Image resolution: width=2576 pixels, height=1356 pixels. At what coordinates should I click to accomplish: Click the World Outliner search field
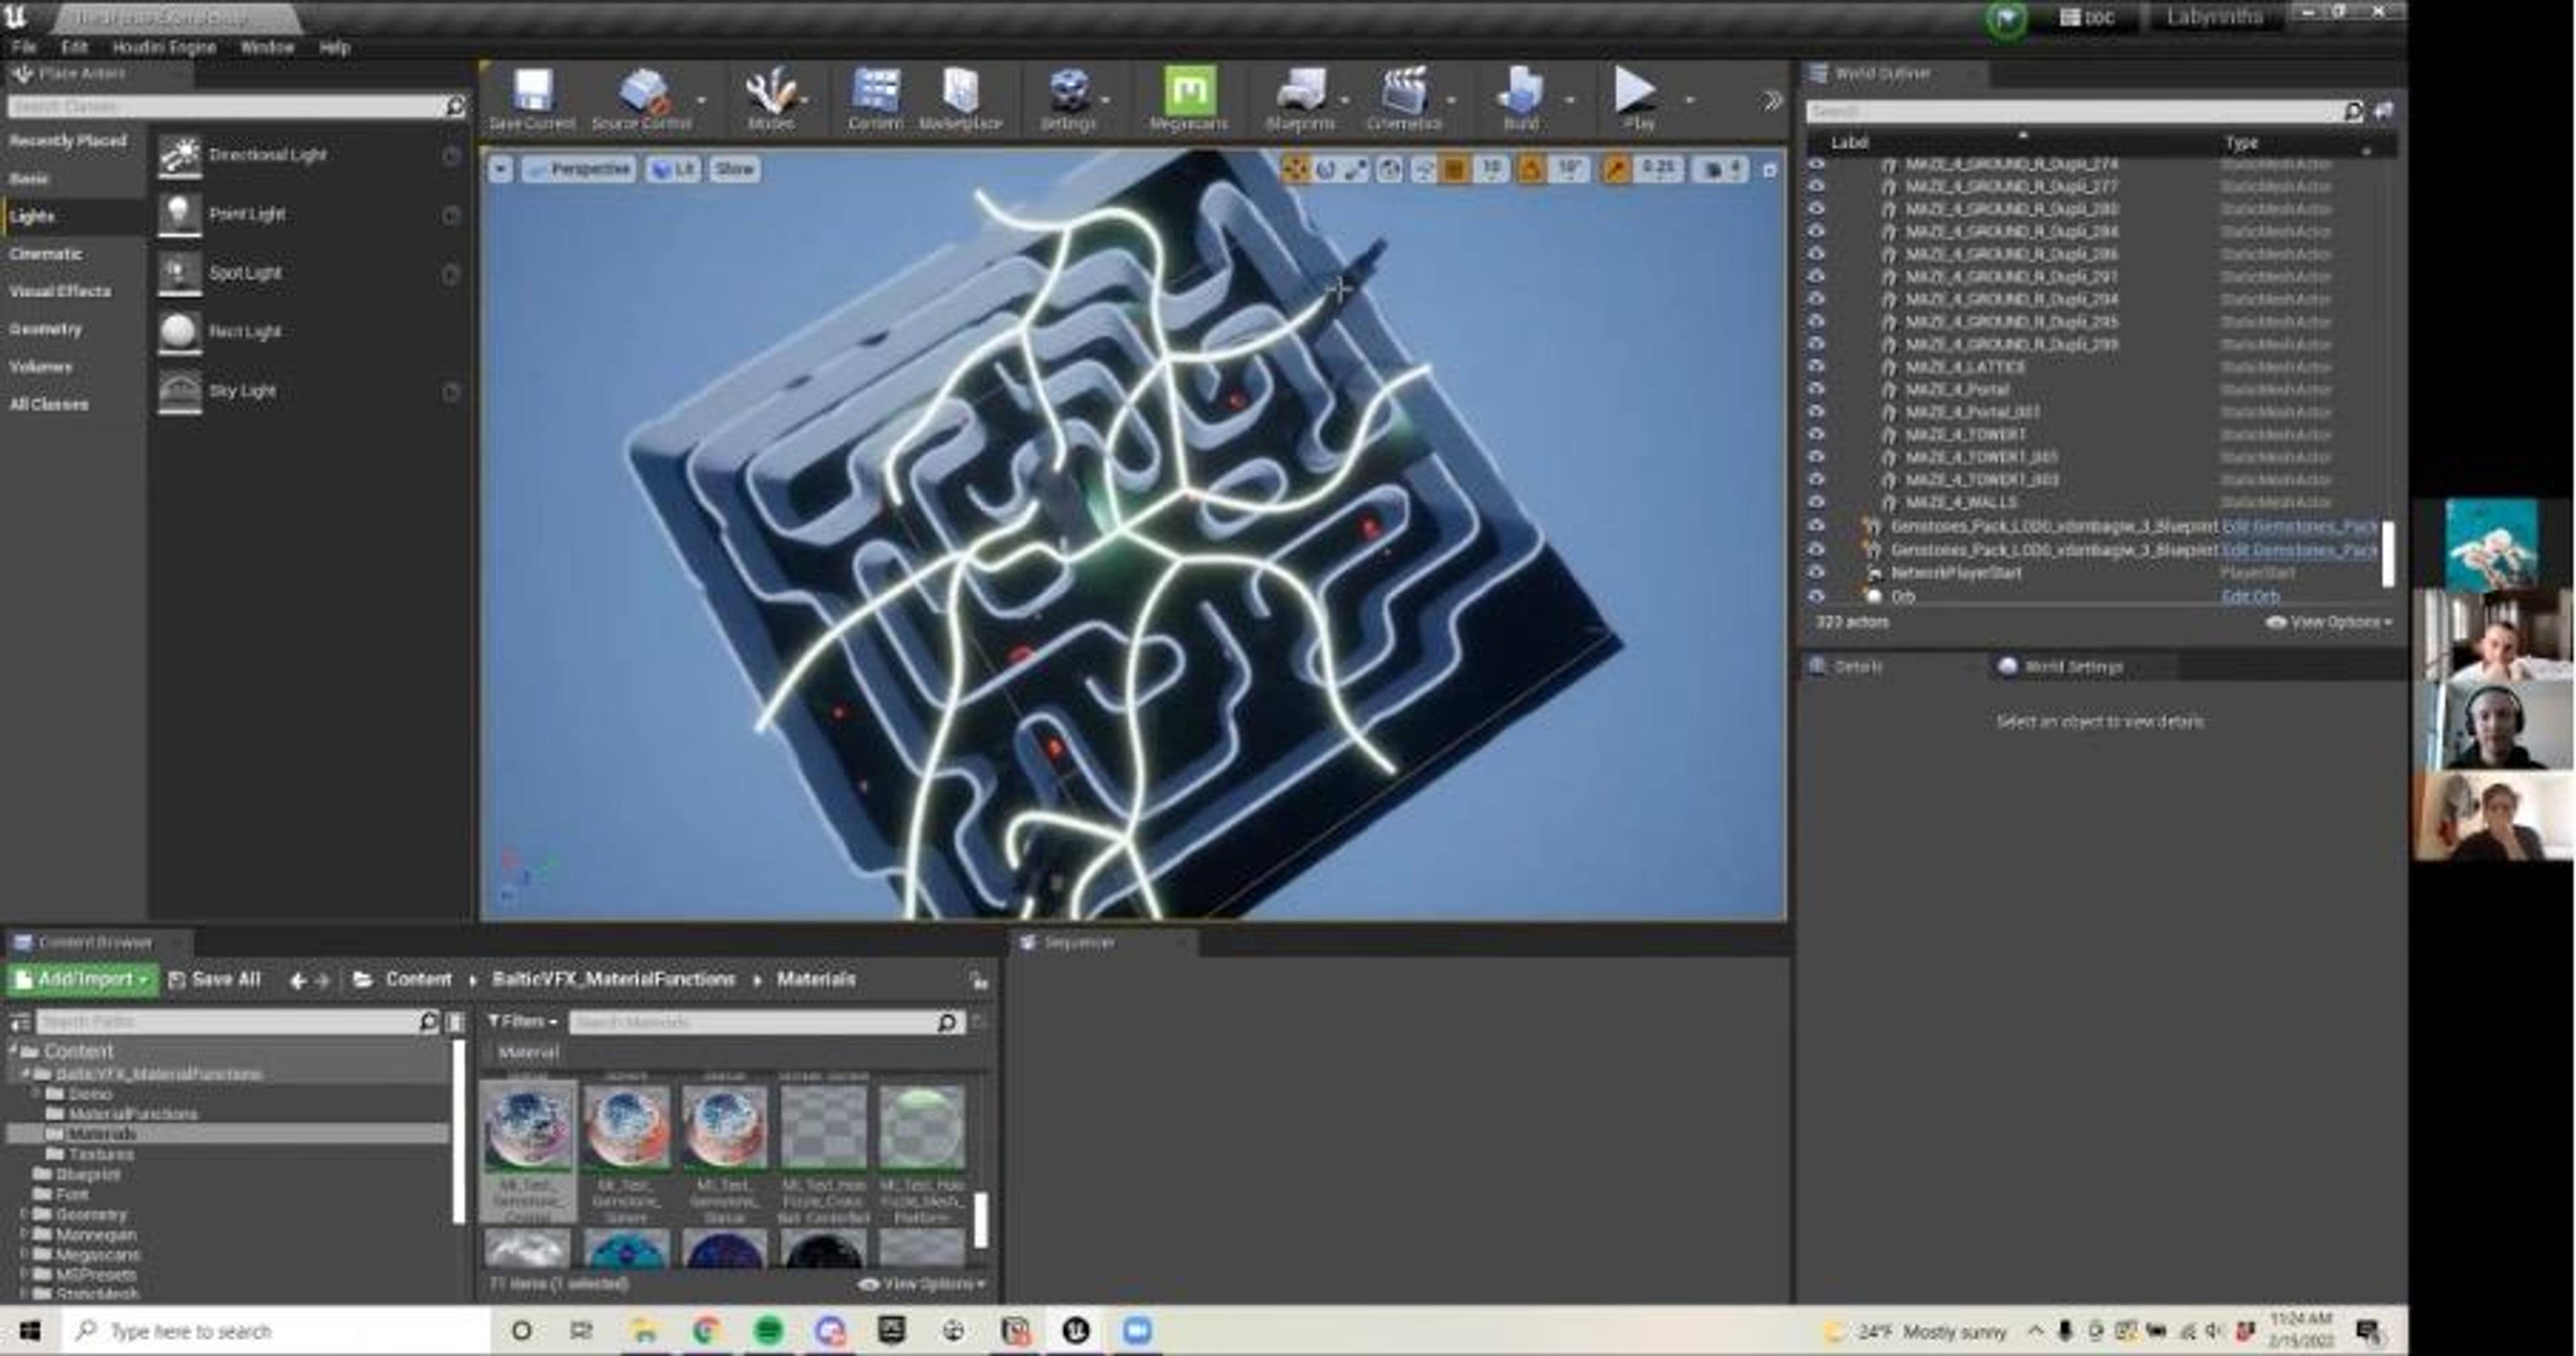[x=2085, y=111]
